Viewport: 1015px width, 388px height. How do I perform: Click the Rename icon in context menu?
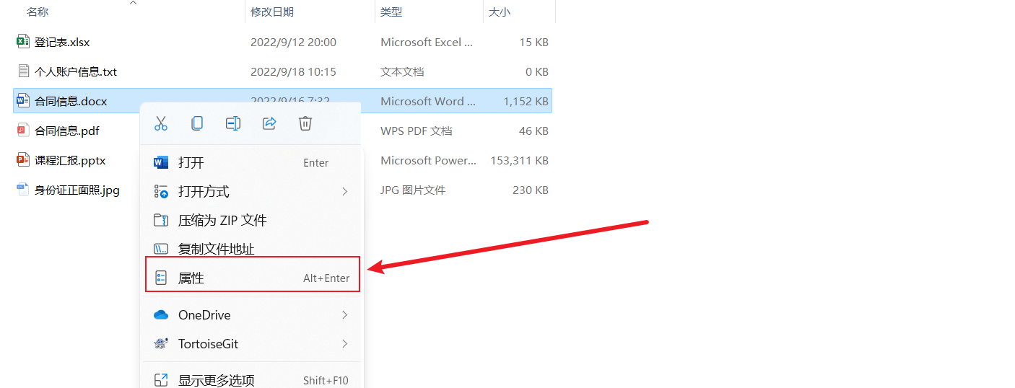(233, 123)
